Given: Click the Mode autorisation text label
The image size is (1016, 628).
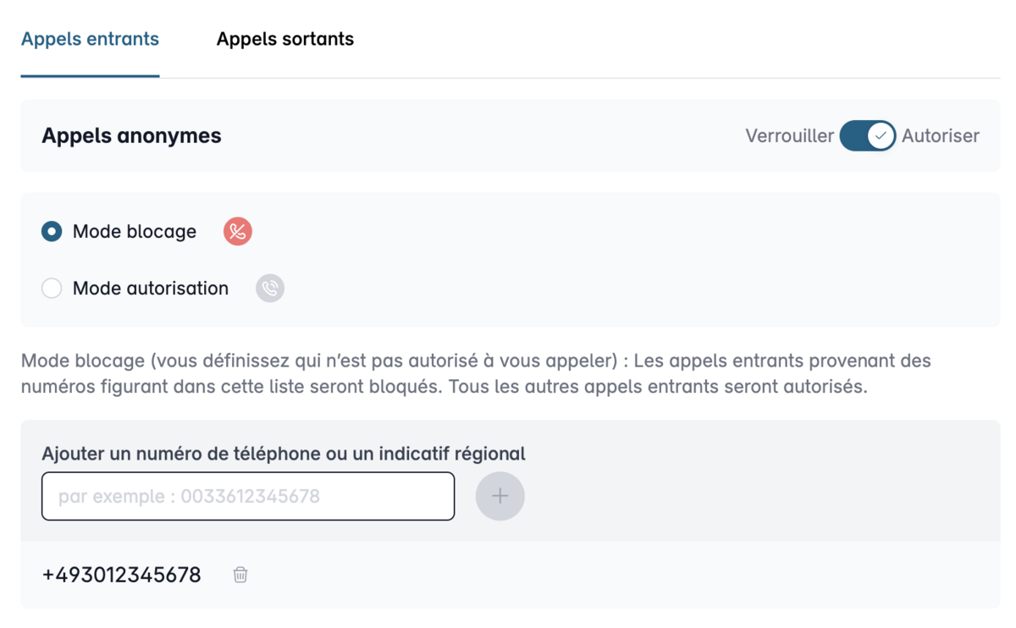Looking at the screenshot, I should click(x=151, y=288).
